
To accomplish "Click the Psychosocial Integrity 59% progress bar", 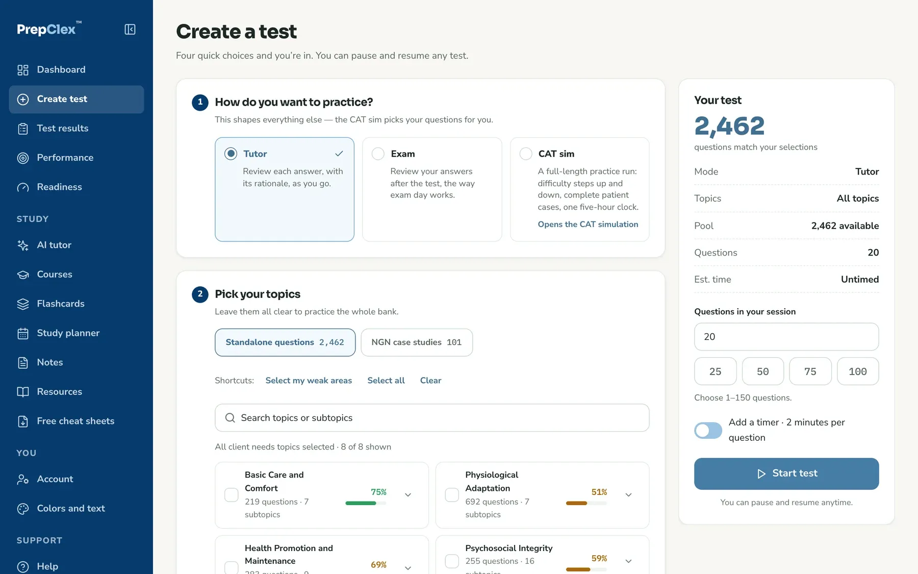I will pos(586,569).
